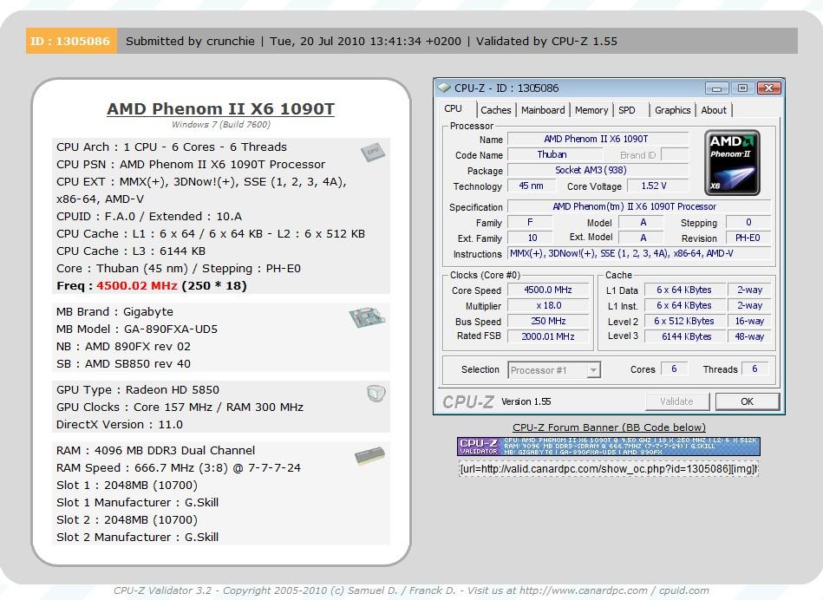Click the MB Model GA-890FXA-UD5 line
Screen dimensions: 823x600
coord(137,329)
